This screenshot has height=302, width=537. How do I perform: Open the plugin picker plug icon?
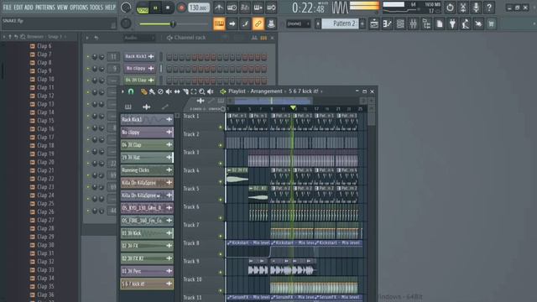pyautogui.click(x=452, y=24)
